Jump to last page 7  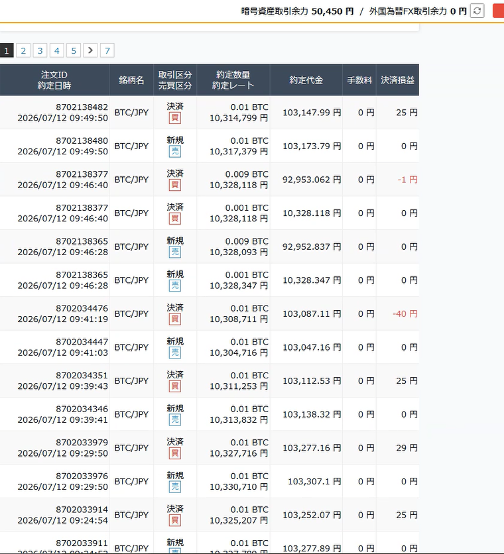[x=107, y=50]
